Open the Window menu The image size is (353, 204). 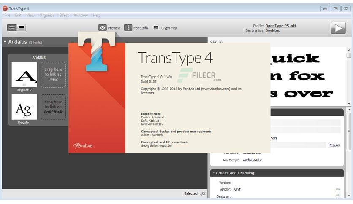(81, 15)
